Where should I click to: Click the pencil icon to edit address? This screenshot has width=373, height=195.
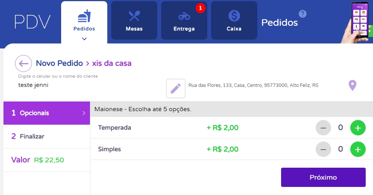(x=176, y=88)
